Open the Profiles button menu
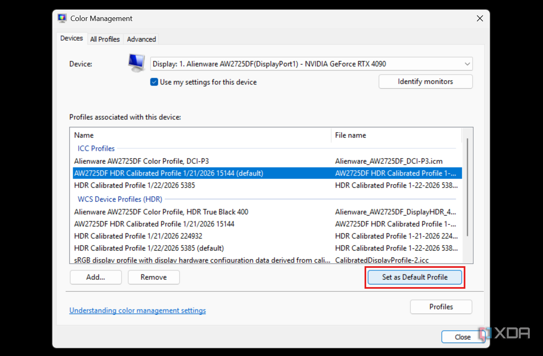This screenshot has height=356, width=543. pyautogui.click(x=441, y=307)
